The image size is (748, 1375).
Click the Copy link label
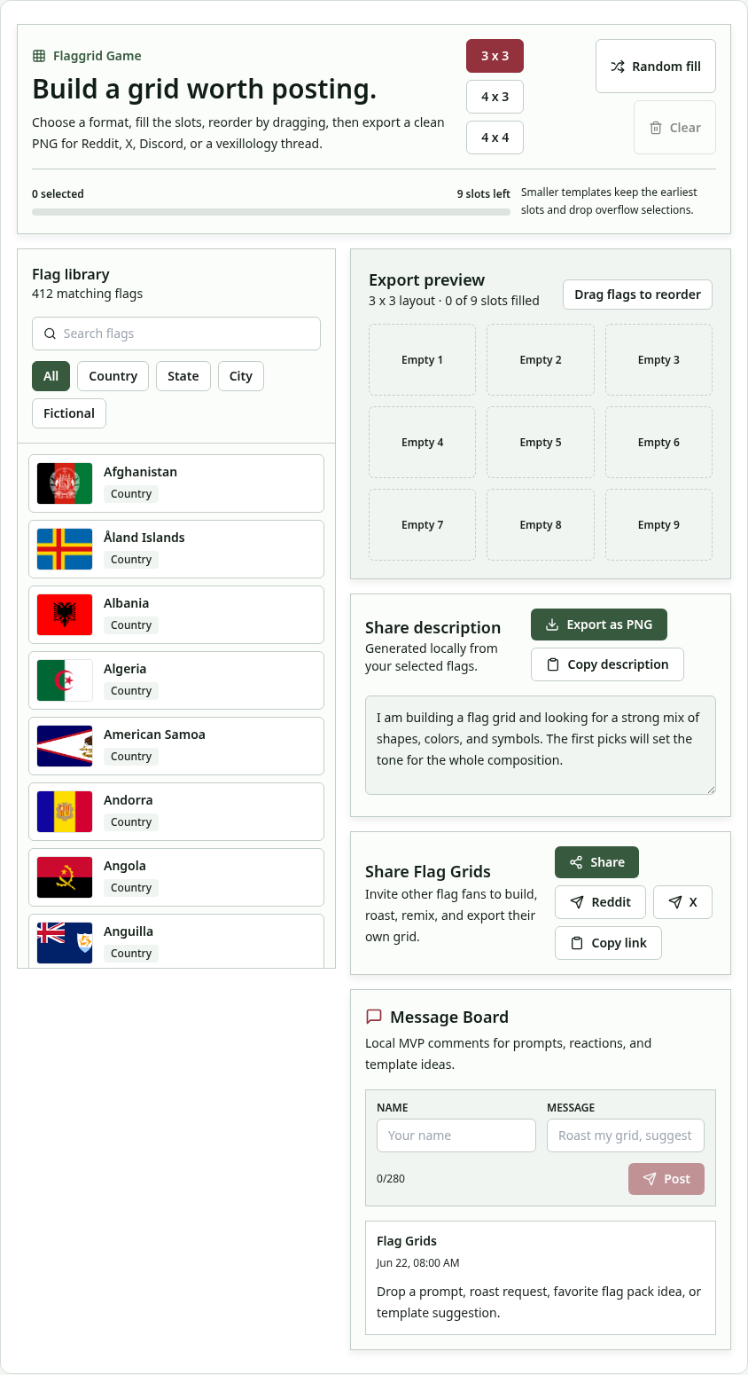coord(619,943)
